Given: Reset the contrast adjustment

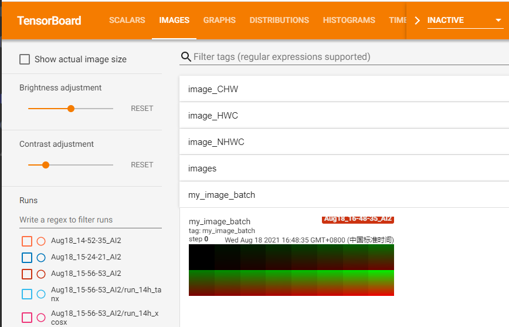Looking at the screenshot, I should click(142, 165).
